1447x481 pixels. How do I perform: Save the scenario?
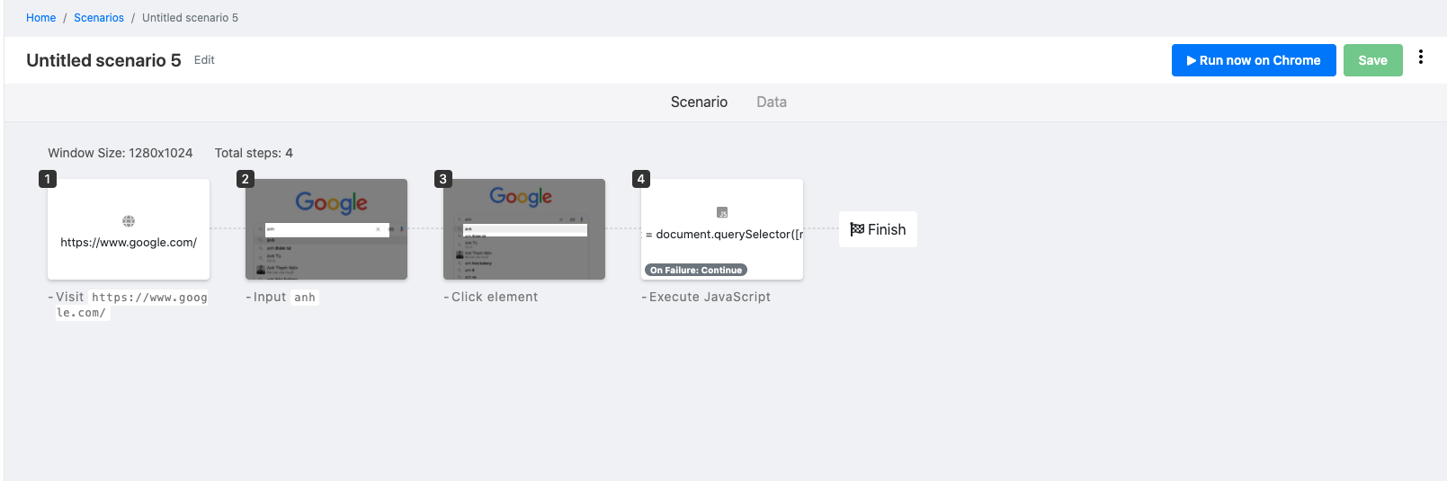(1372, 60)
